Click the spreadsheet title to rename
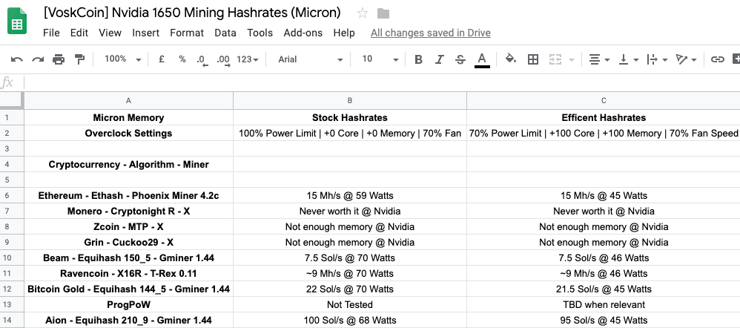 point(191,13)
